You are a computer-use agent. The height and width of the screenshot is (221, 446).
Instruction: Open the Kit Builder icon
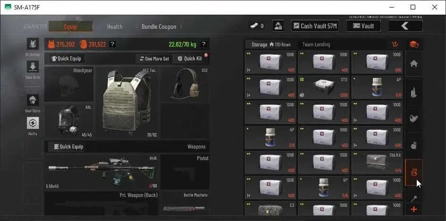click(x=33, y=44)
